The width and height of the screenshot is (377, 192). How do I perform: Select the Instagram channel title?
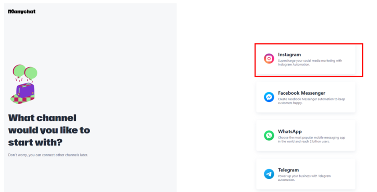(x=289, y=55)
